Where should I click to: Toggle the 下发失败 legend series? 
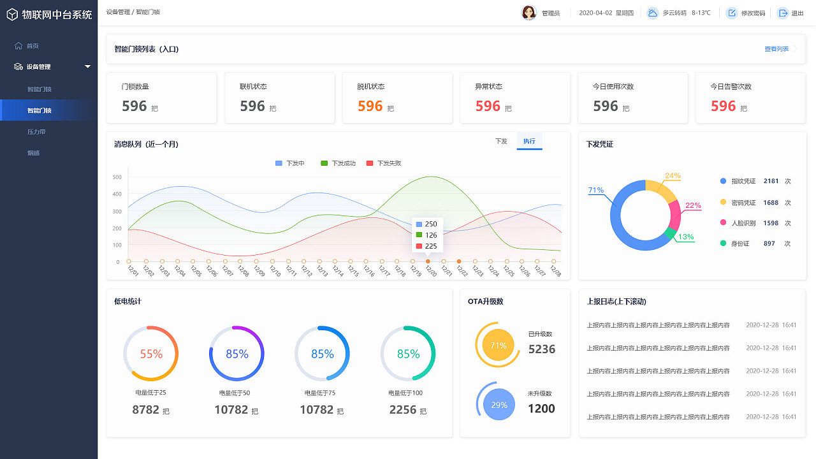click(384, 163)
